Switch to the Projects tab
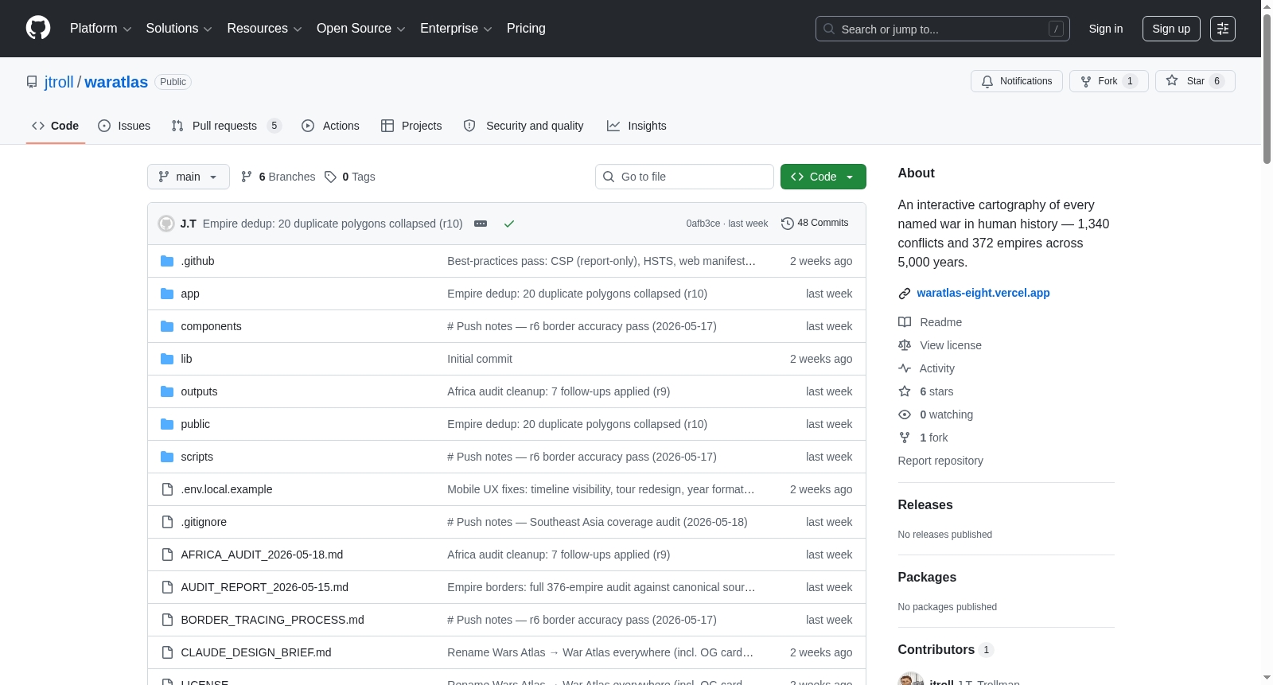Image resolution: width=1273 pixels, height=685 pixels. [411, 126]
